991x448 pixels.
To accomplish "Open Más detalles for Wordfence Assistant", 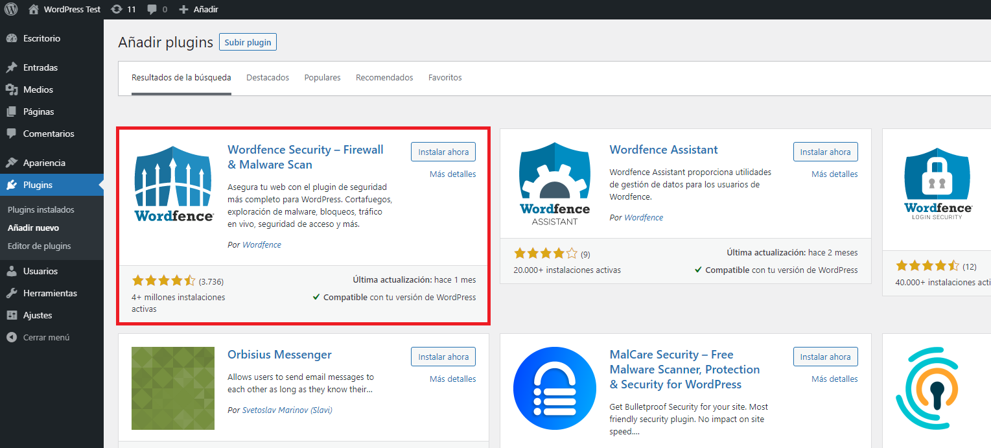I will 835,174.
